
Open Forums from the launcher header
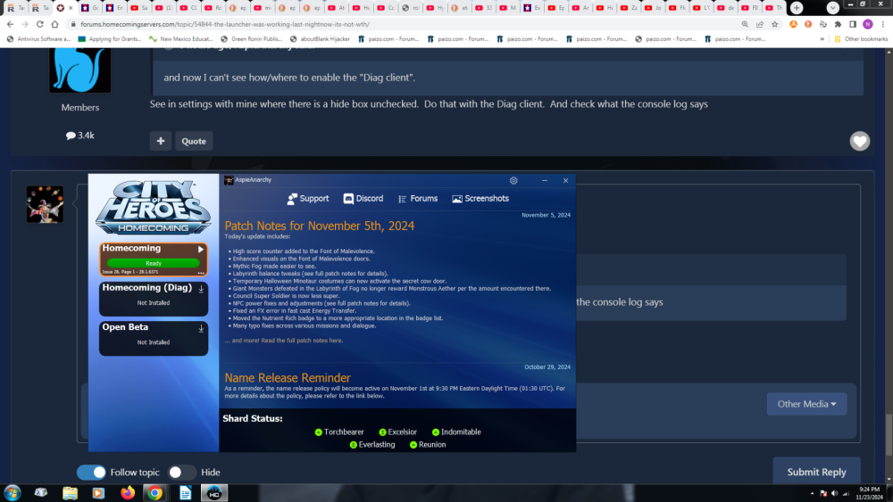coord(418,199)
